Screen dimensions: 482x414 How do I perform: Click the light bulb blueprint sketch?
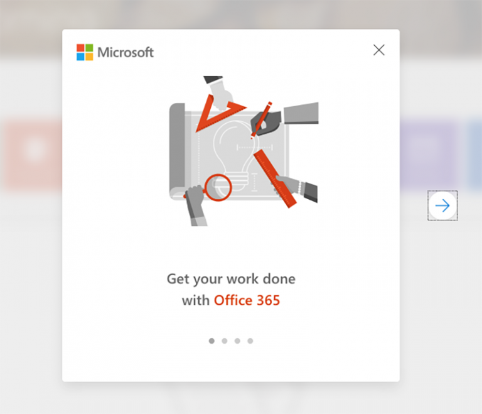(235, 153)
